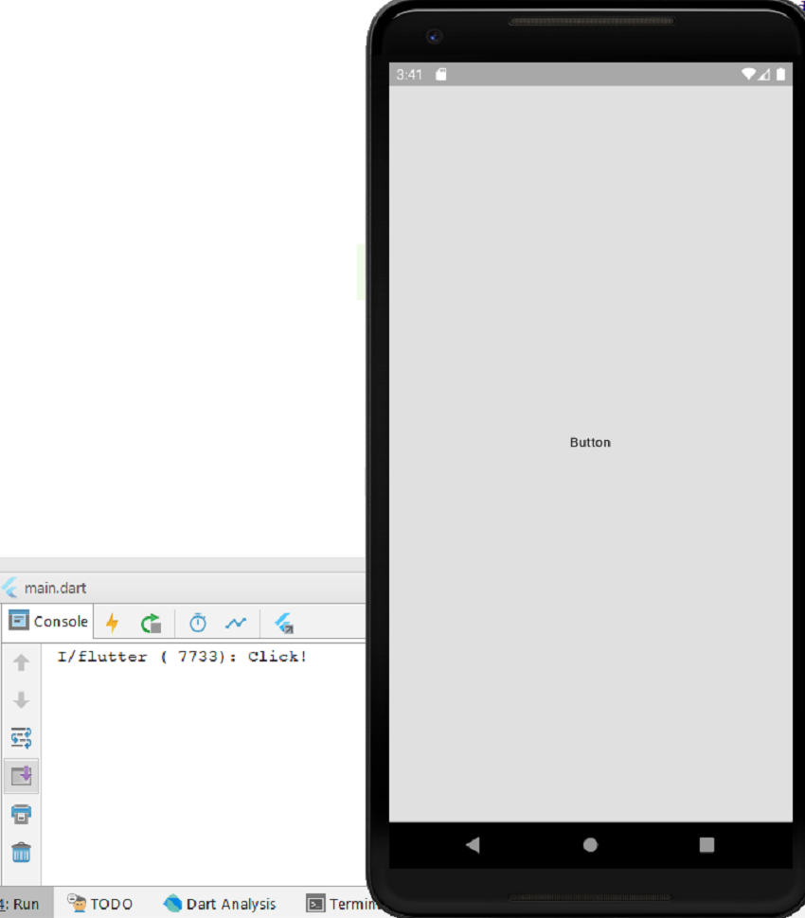Screen dimensions: 805x918
Task: Clear the console using the trash icon
Action: click(22, 852)
